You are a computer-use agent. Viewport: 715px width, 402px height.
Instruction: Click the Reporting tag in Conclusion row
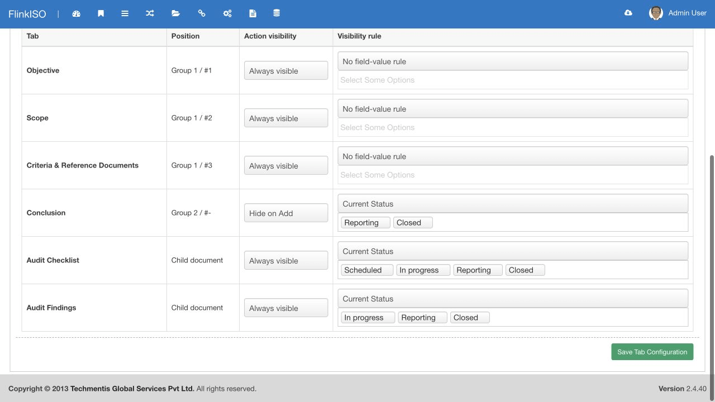click(365, 222)
